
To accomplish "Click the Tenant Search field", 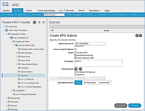I will point(54,15).
